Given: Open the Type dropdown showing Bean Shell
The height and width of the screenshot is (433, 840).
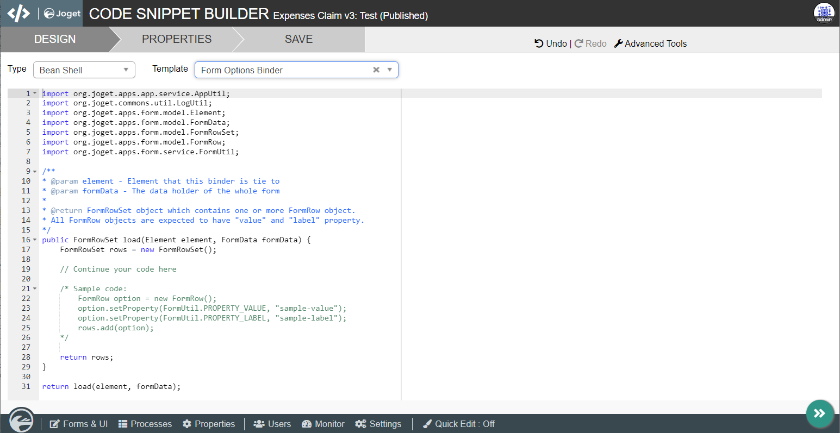Looking at the screenshot, I should (x=84, y=70).
